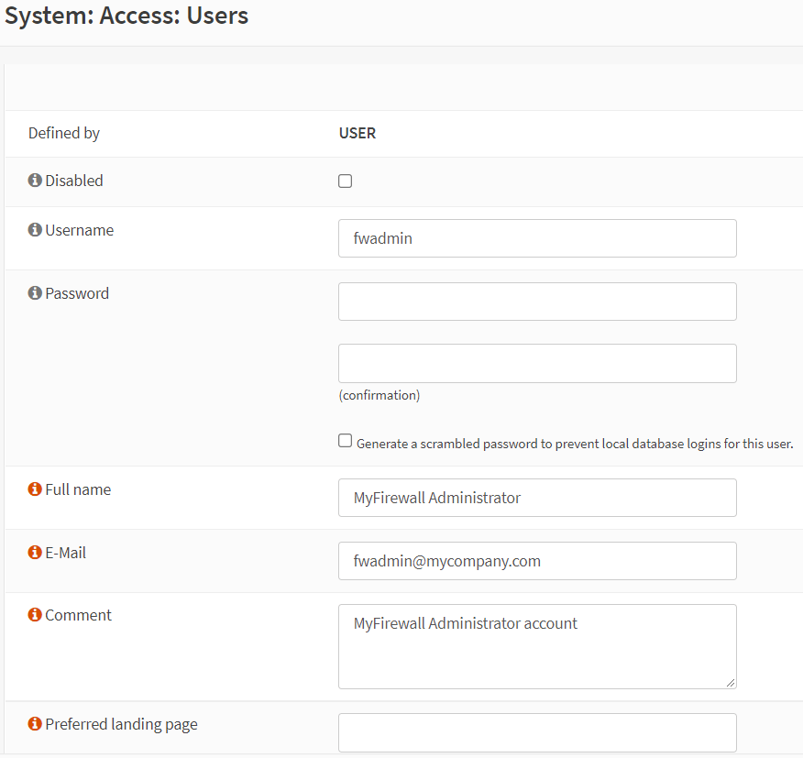Show help for the Username field

point(35,230)
